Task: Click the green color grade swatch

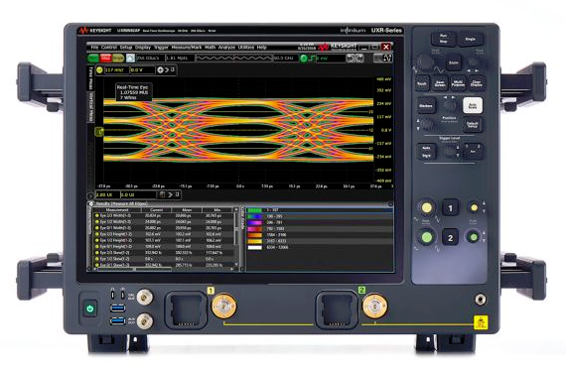Action: click(x=254, y=210)
